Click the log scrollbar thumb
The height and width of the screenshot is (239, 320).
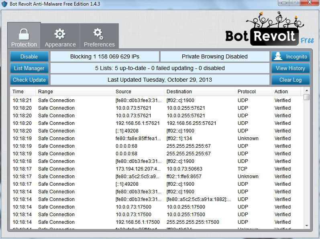pyautogui.click(x=306, y=97)
